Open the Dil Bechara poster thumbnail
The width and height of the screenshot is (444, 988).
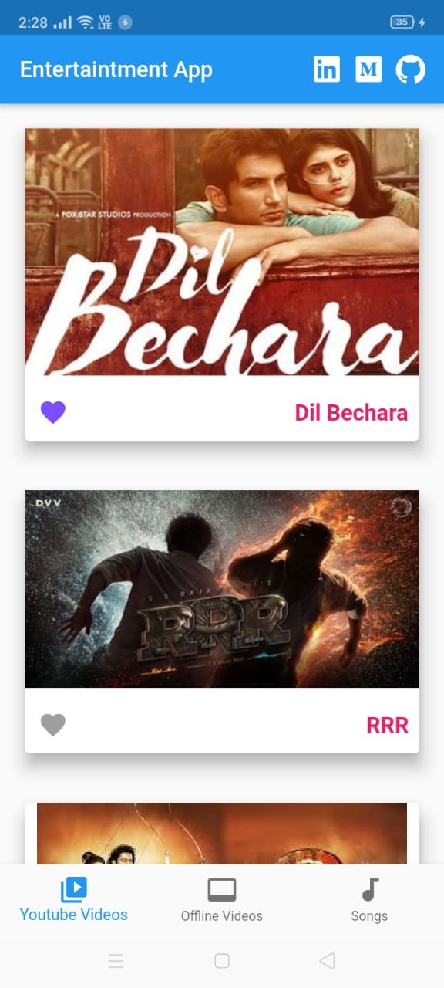(x=222, y=252)
